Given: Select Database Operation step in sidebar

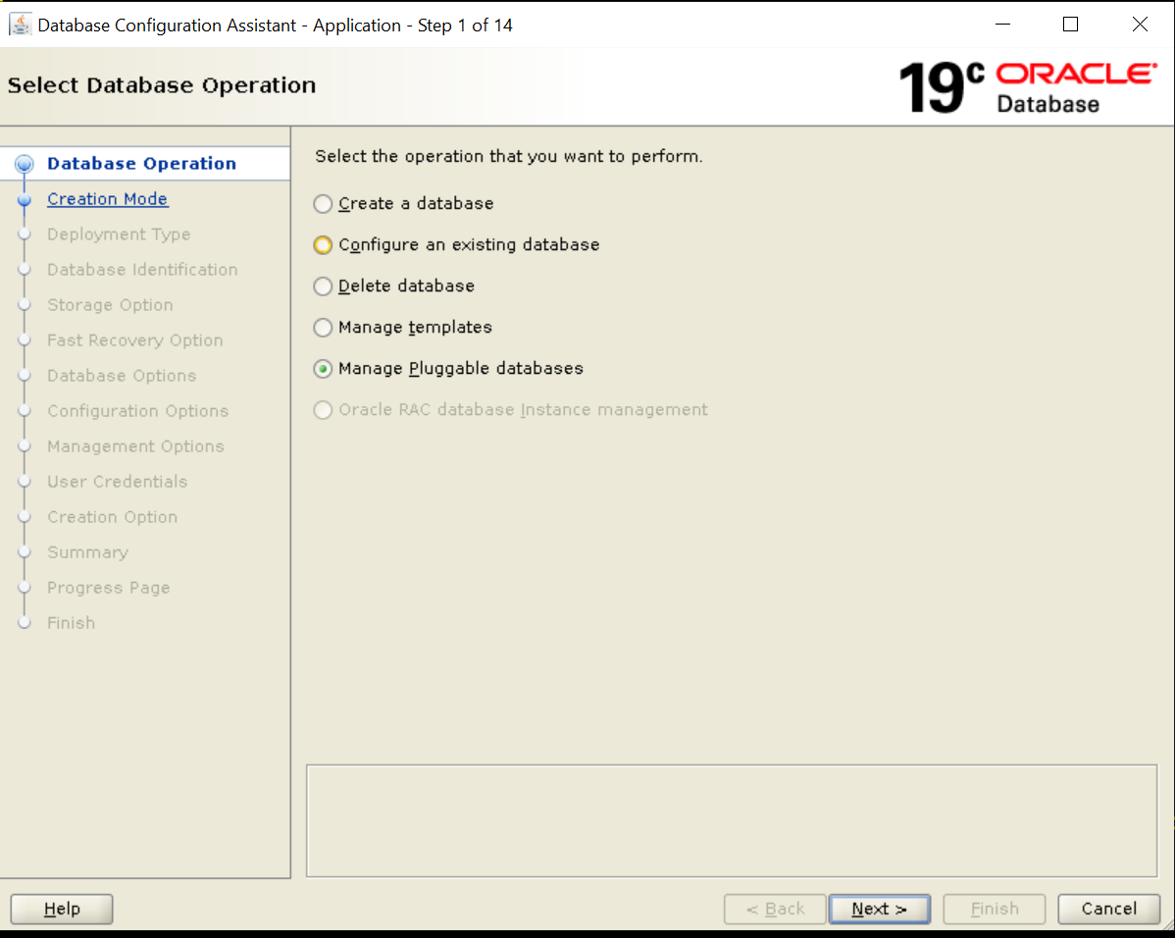Looking at the screenshot, I should click(141, 164).
